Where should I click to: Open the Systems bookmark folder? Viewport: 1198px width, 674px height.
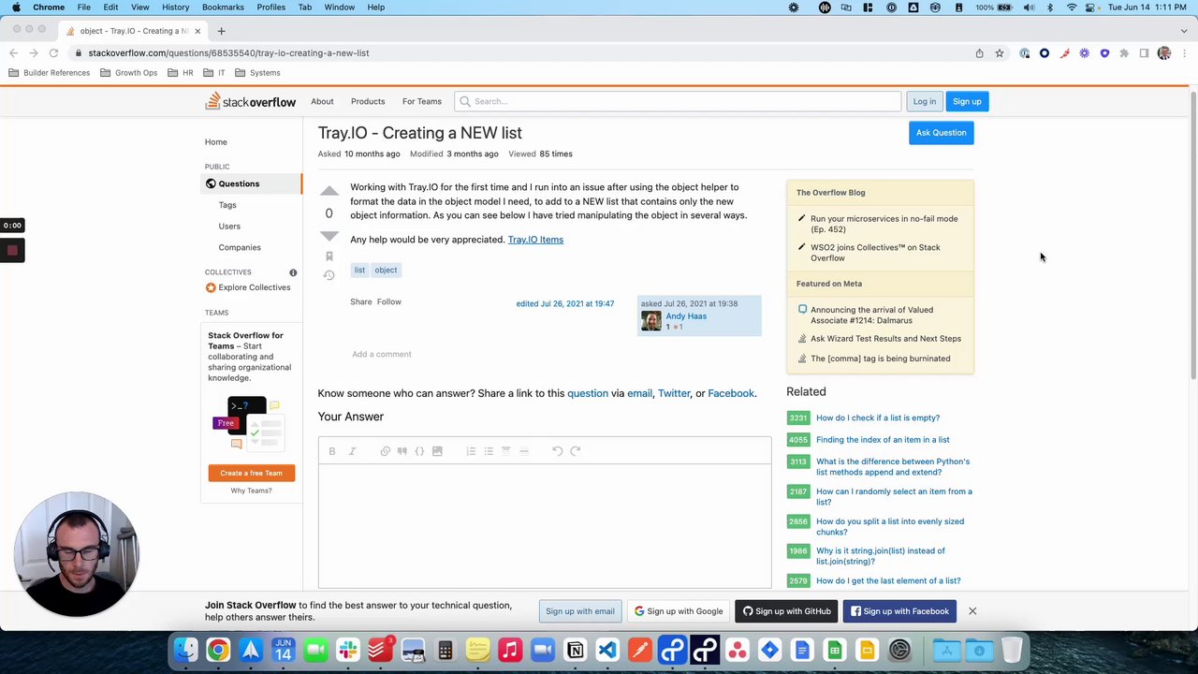257,73
